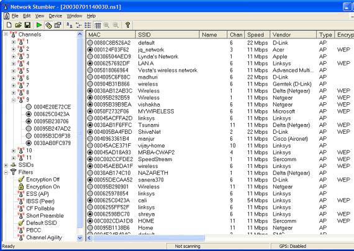Image resolution: width=354 pixels, height=251 pixels.
Task: Collapse channel 9 in the tree
Action: [14, 100]
